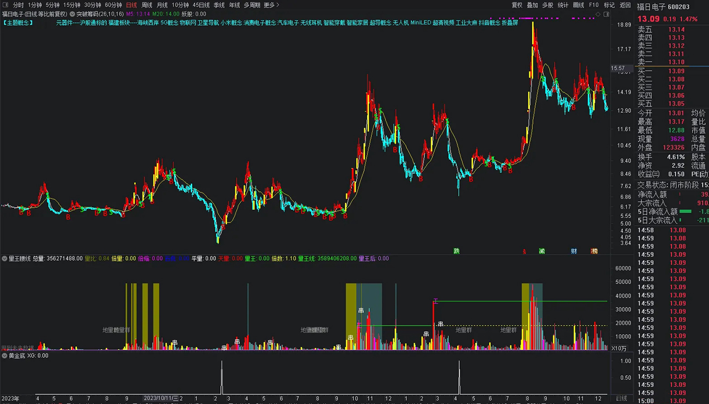Open the 超导概念 concept link
This screenshot has height=404, width=709.
tap(380, 23)
